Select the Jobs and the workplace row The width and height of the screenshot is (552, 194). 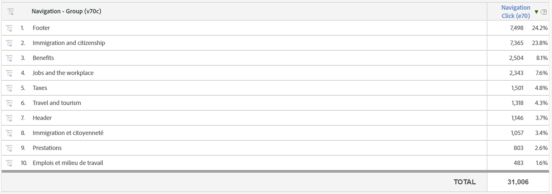coord(63,73)
